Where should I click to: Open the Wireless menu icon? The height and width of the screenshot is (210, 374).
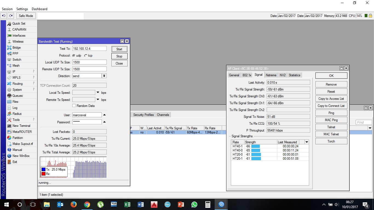[10, 42]
